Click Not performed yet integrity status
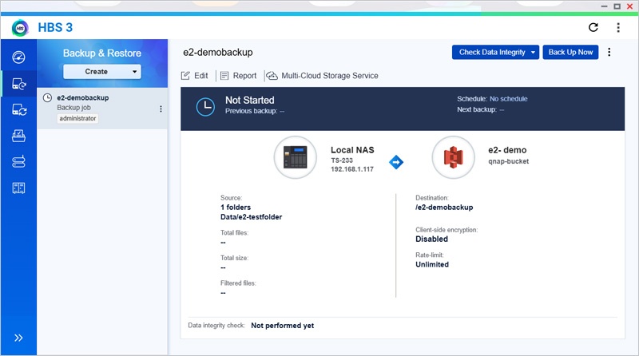The height and width of the screenshot is (356, 639). pyautogui.click(x=283, y=326)
